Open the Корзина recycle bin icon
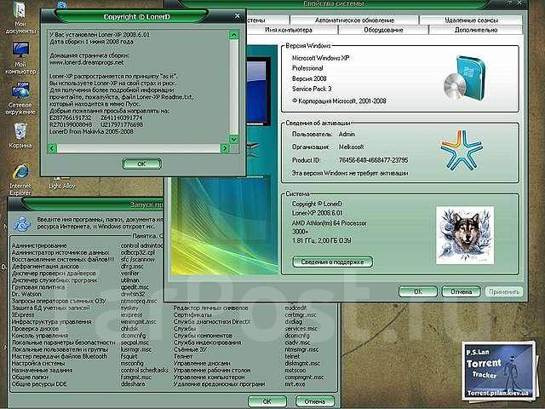 click(x=19, y=130)
